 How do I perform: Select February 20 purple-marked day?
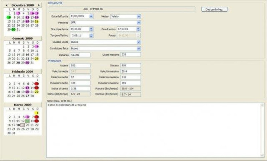tap(27, 92)
